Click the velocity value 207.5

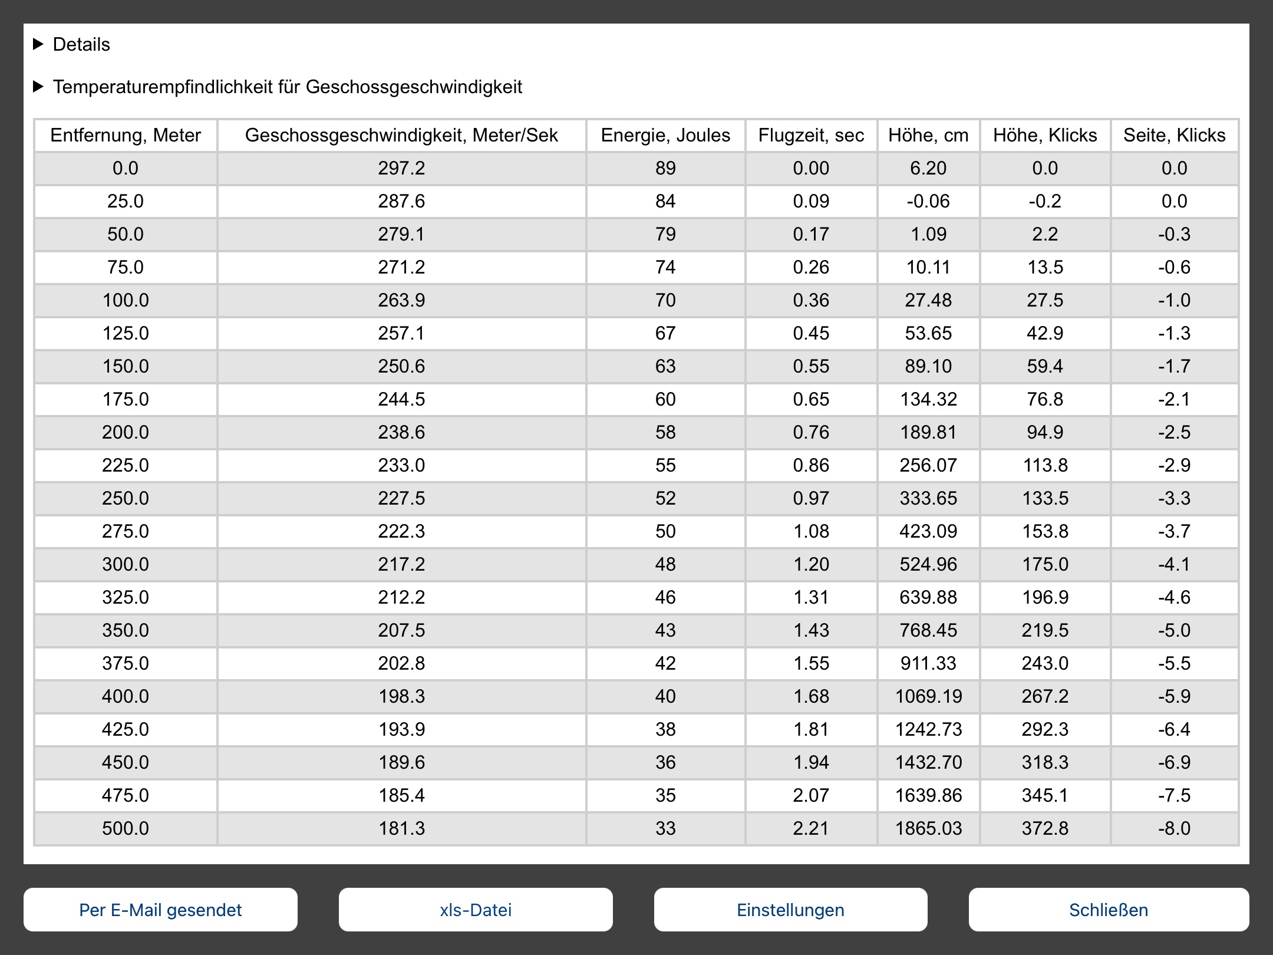click(401, 630)
